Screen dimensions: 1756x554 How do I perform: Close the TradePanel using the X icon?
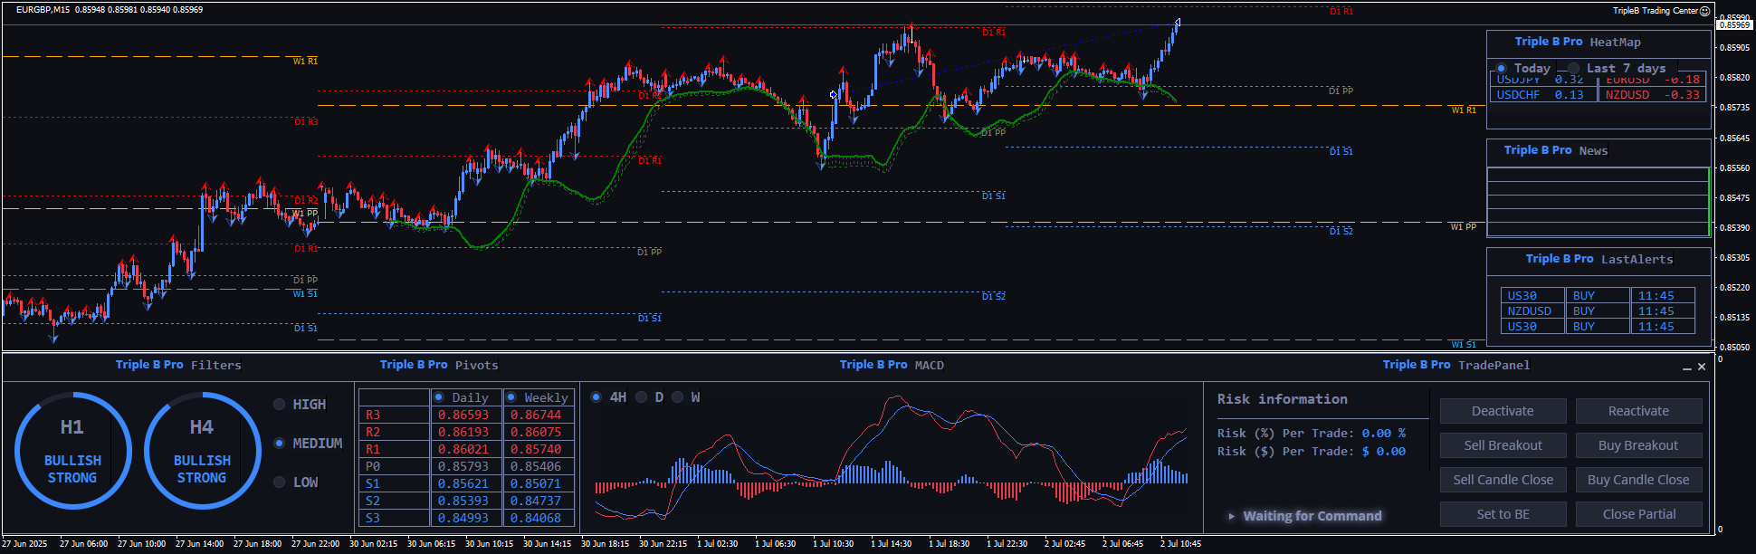1702,367
